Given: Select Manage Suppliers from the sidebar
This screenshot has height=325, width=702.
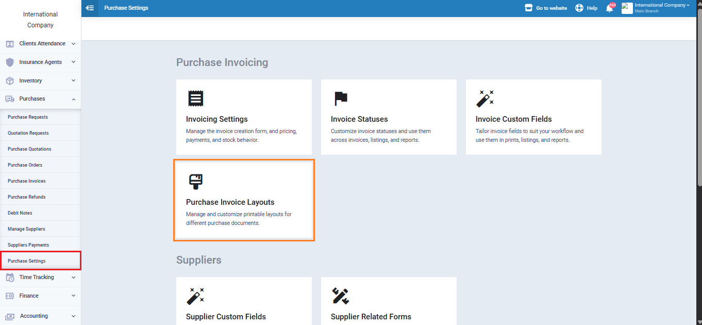Looking at the screenshot, I should (x=26, y=229).
